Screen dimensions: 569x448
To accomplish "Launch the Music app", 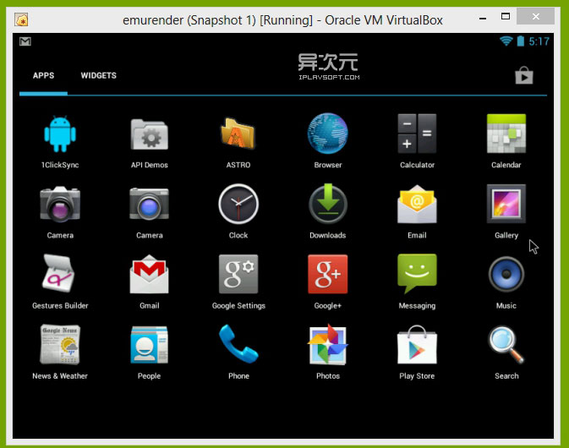I will (506, 275).
